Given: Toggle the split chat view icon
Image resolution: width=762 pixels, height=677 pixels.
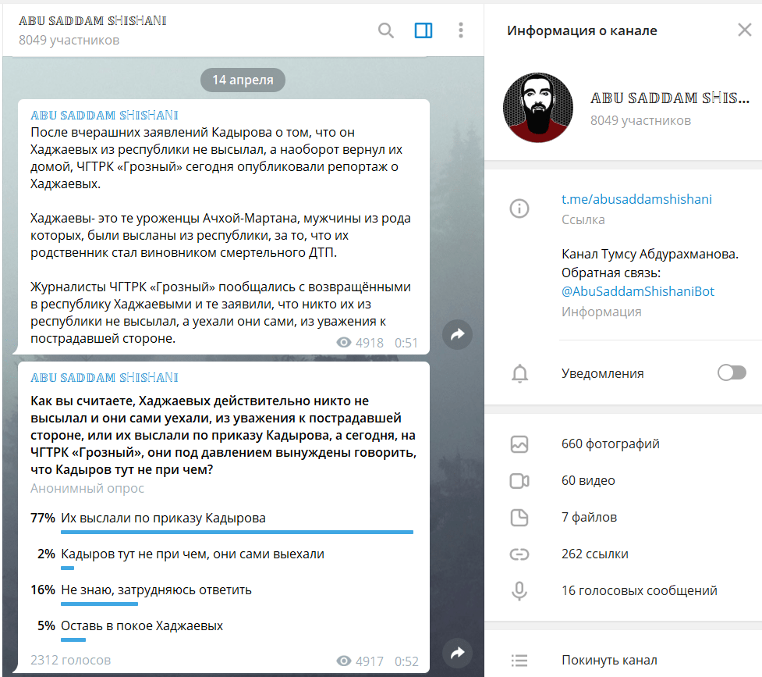Looking at the screenshot, I should tap(424, 30).
